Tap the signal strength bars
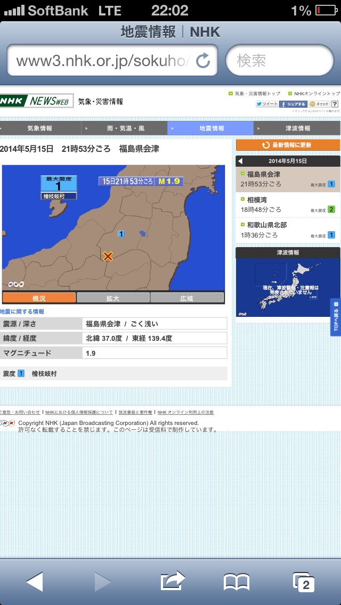 pos(14,11)
